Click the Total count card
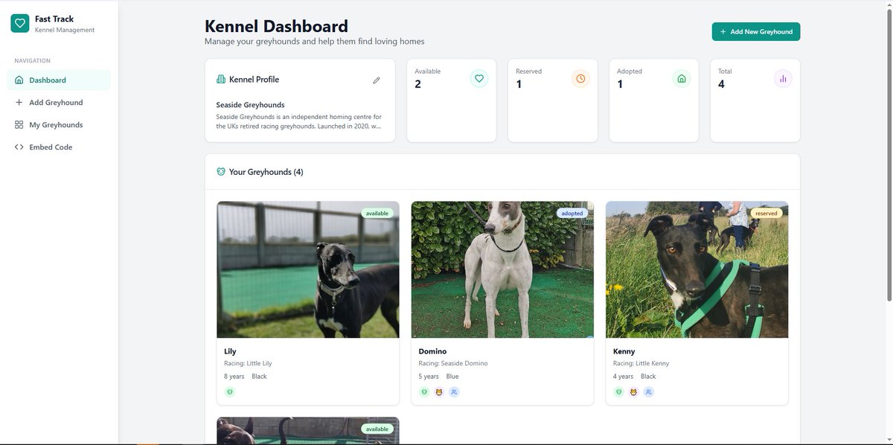The height and width of the screenshot is (445, 893). click(x=755, y=100)
